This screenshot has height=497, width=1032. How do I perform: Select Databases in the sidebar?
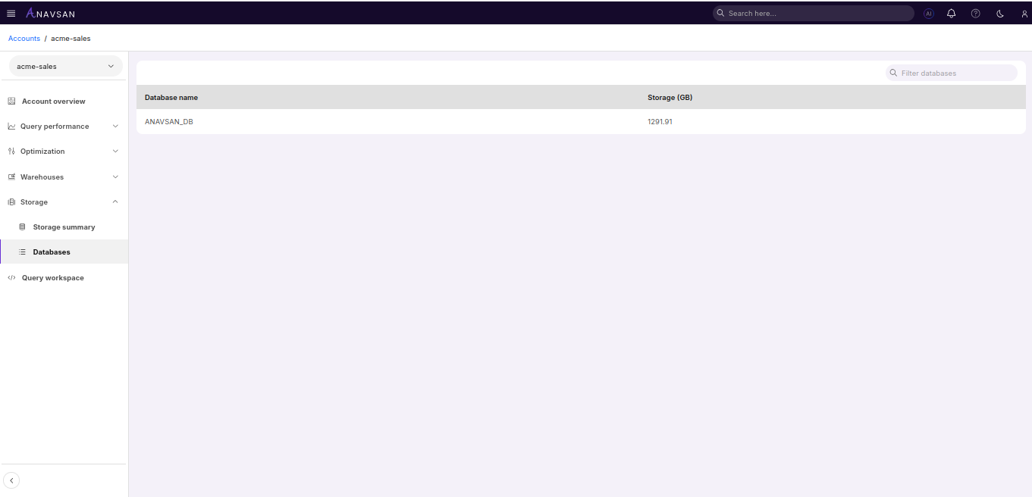pos(52,252)
